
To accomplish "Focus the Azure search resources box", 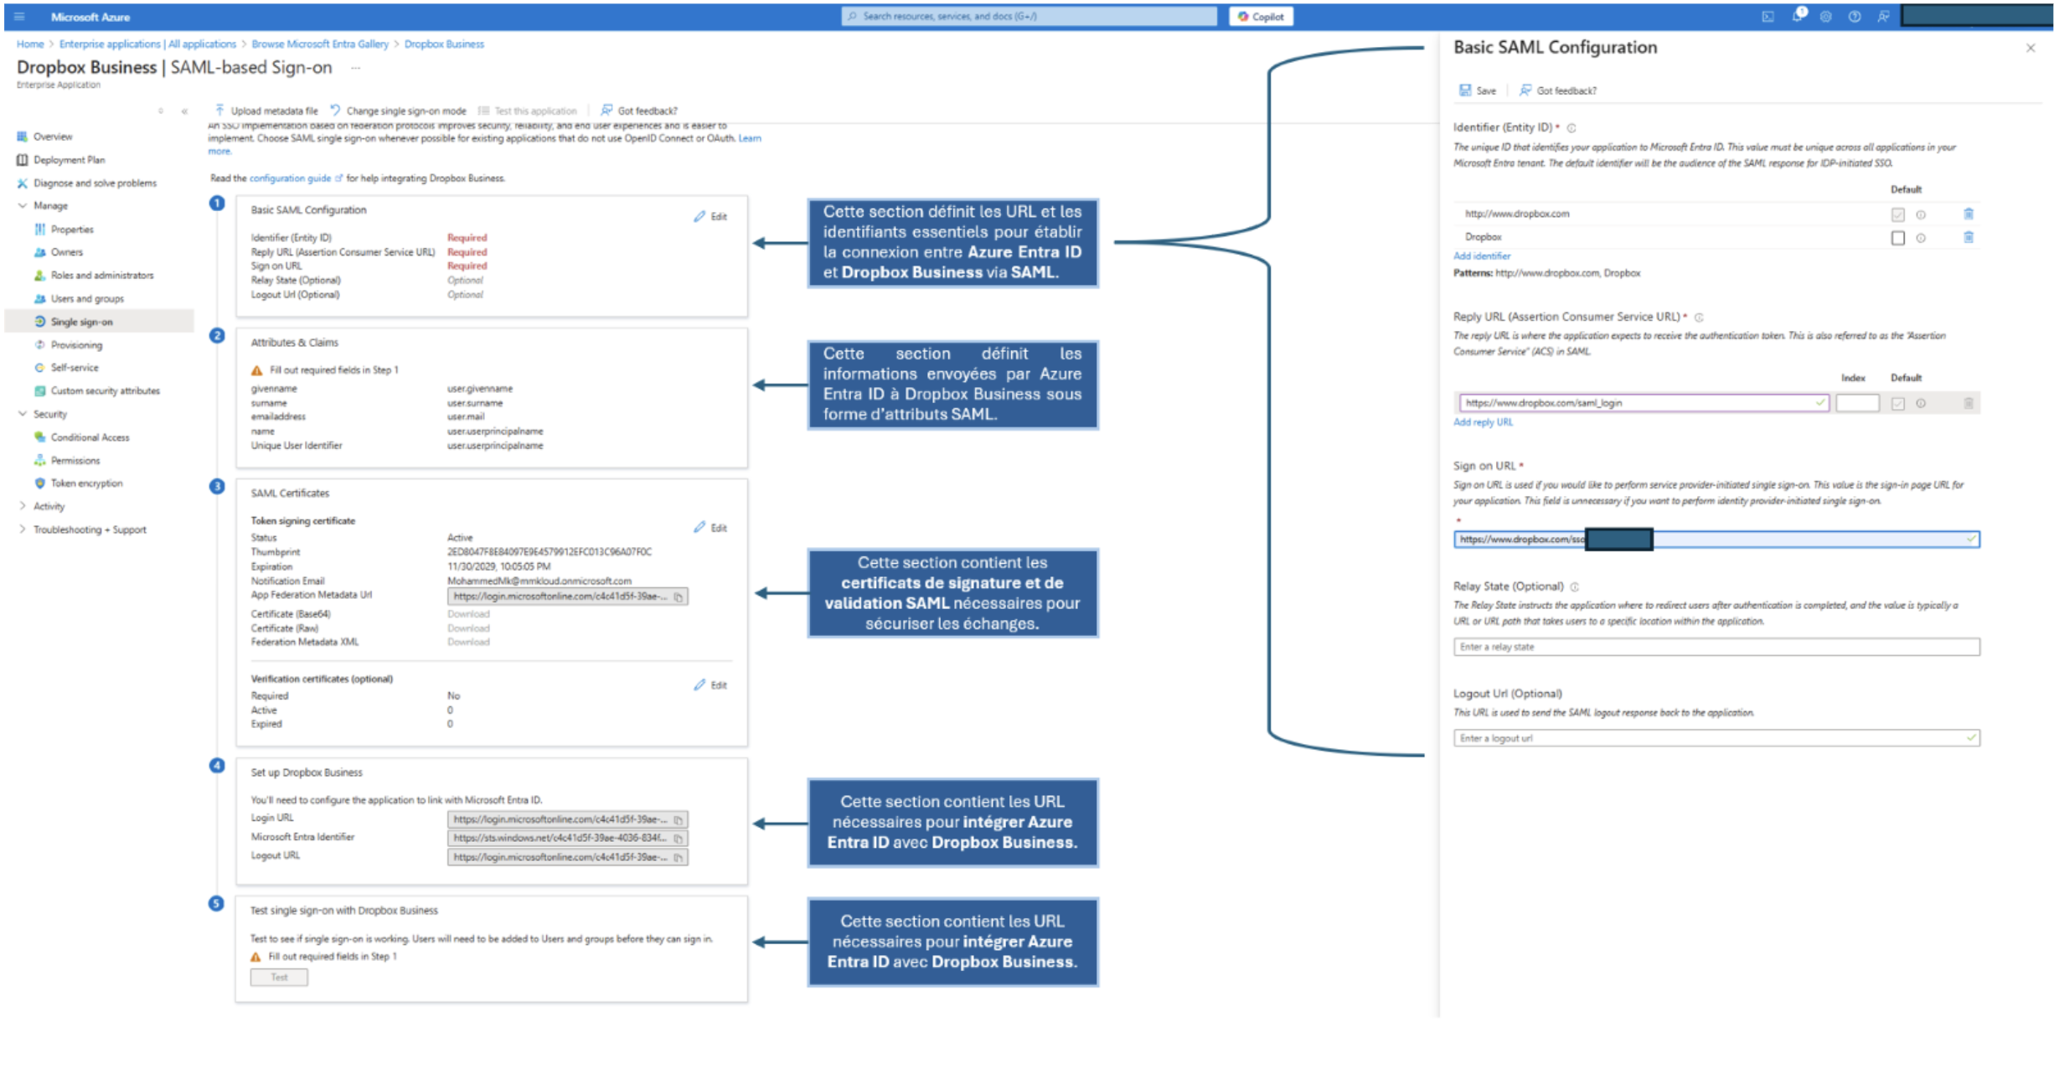I will tap(1030, 17).
